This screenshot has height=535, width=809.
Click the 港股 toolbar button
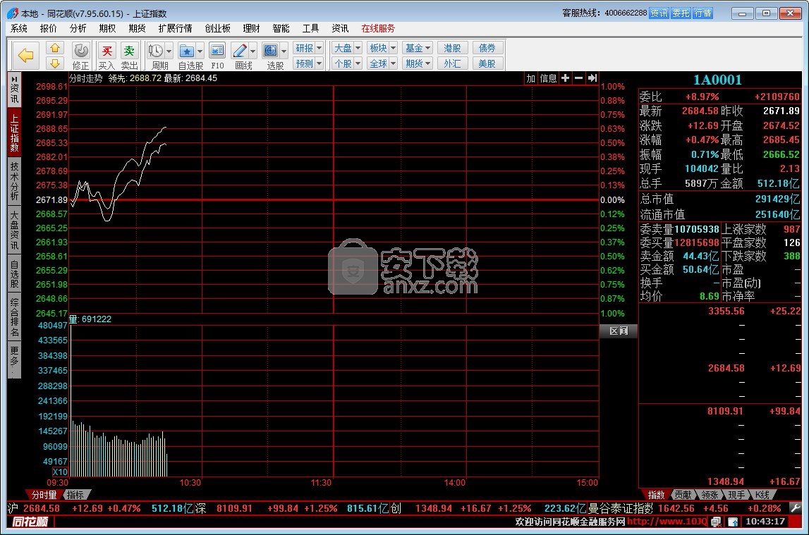(x=453, y=48)
